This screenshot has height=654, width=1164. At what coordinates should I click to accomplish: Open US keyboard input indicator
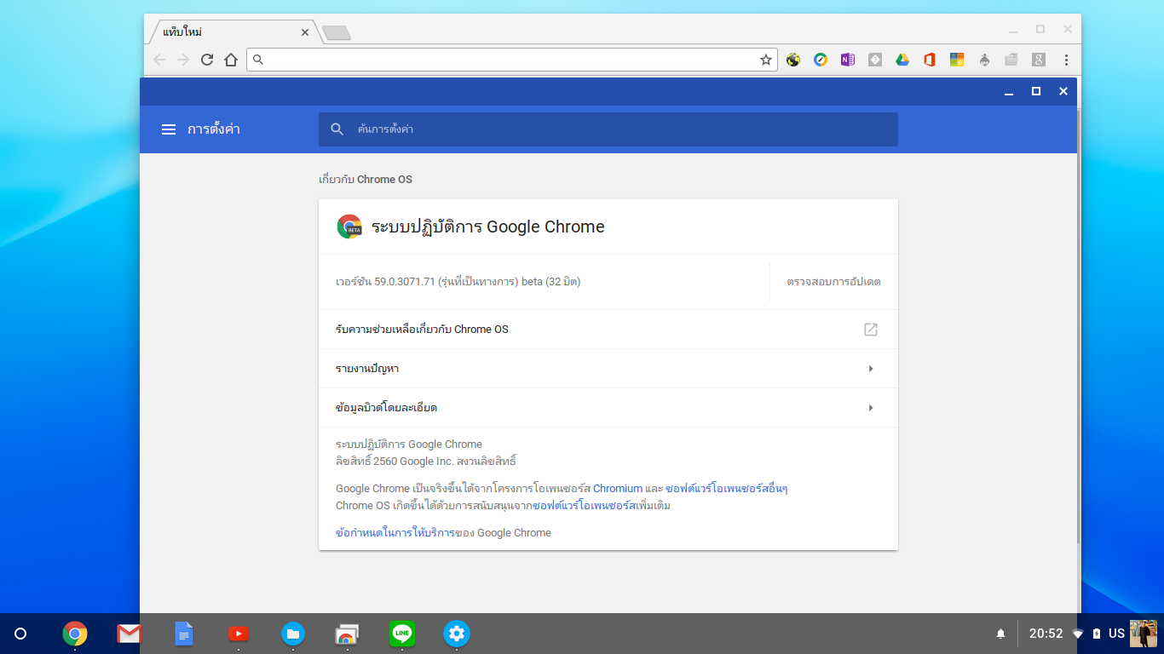[1116, 634]
